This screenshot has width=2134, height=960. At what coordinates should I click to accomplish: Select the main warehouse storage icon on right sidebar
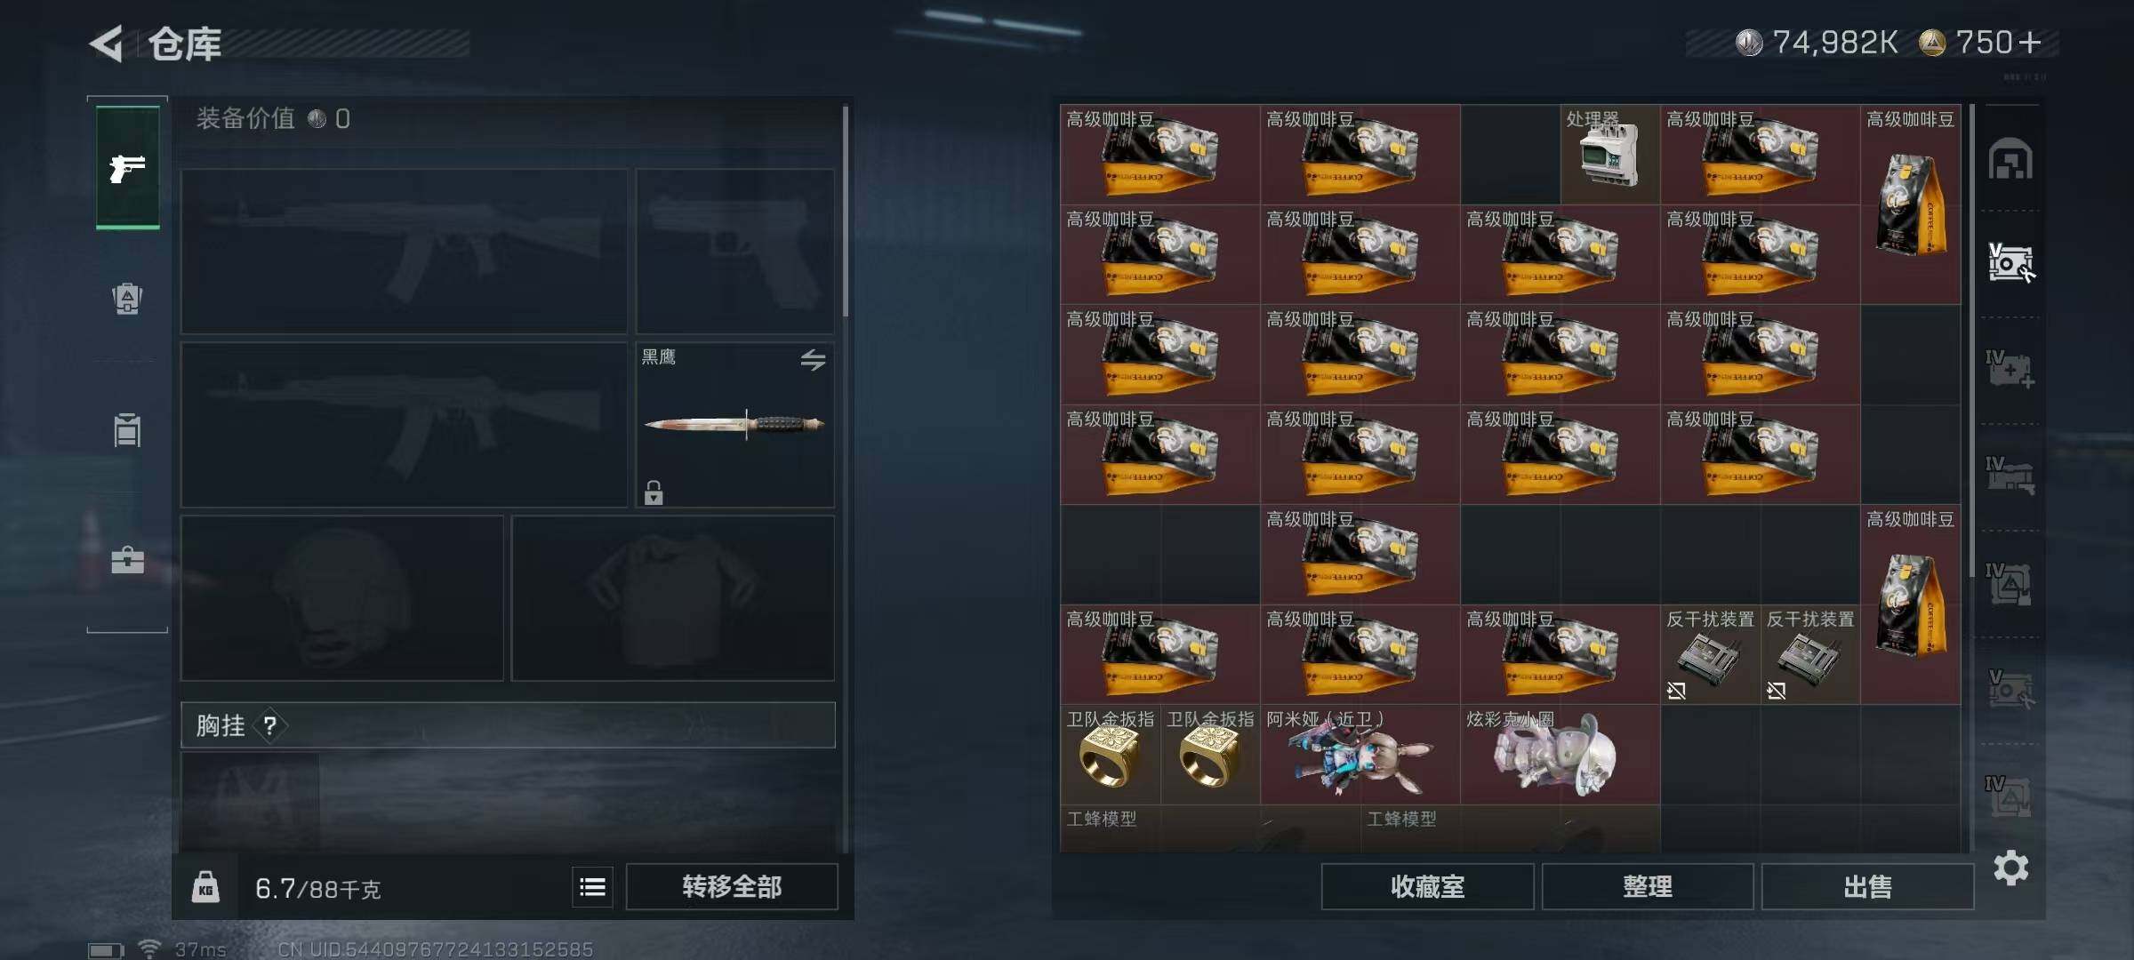[x=2010, y=160]
